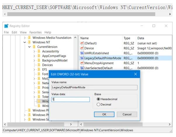Click the folder icon of Windows NT
This screenshot has height=137, width=176.
[30, 42]
